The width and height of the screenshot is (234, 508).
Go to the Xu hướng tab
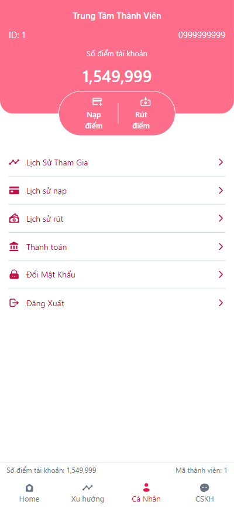click(x=88, y=493)
